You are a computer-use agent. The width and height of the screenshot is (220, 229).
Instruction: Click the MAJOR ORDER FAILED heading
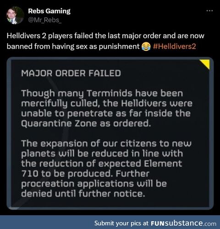pyautogui.click(x=71, y=73)
